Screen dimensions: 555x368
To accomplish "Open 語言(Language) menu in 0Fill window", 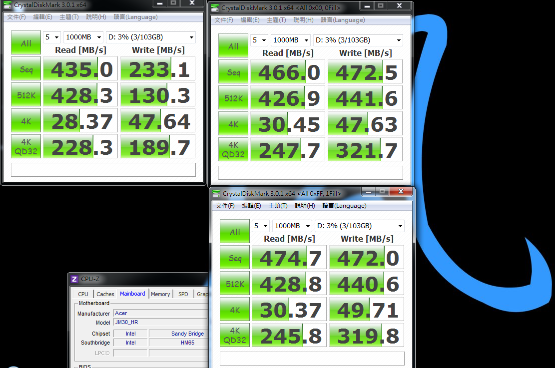I will click(343, 20).
